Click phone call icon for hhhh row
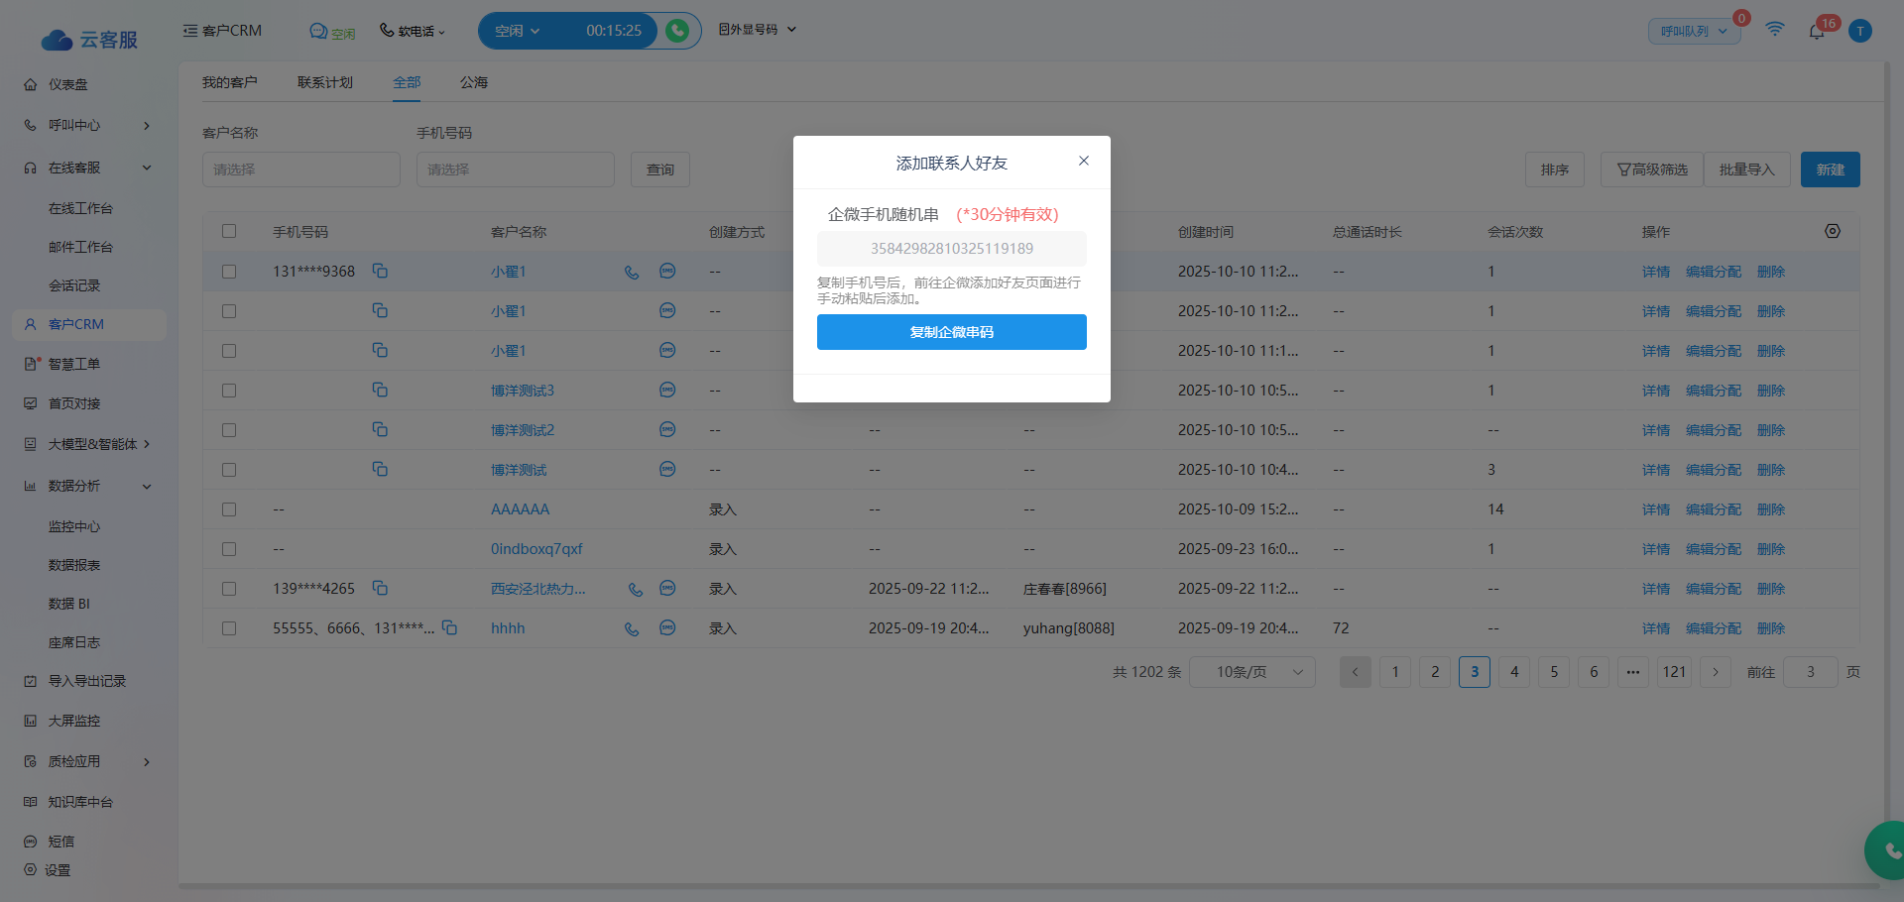The height and width of the screenshot is (902, 1904). pyautogui.click(x=632, y=628)
